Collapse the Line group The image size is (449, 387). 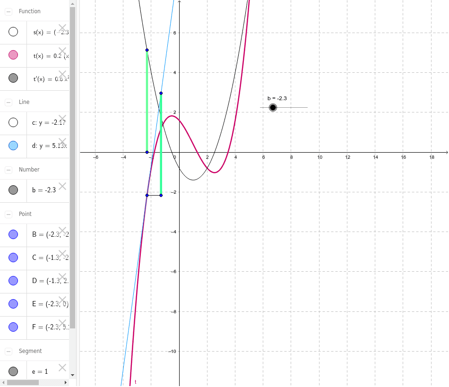9,103
